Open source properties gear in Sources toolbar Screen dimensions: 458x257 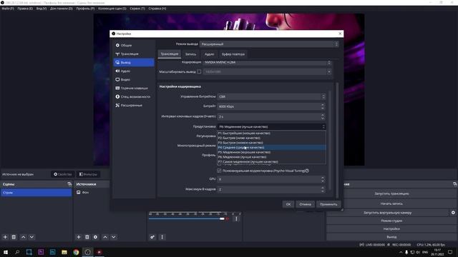pyautogui.click(x=95, y=237)
